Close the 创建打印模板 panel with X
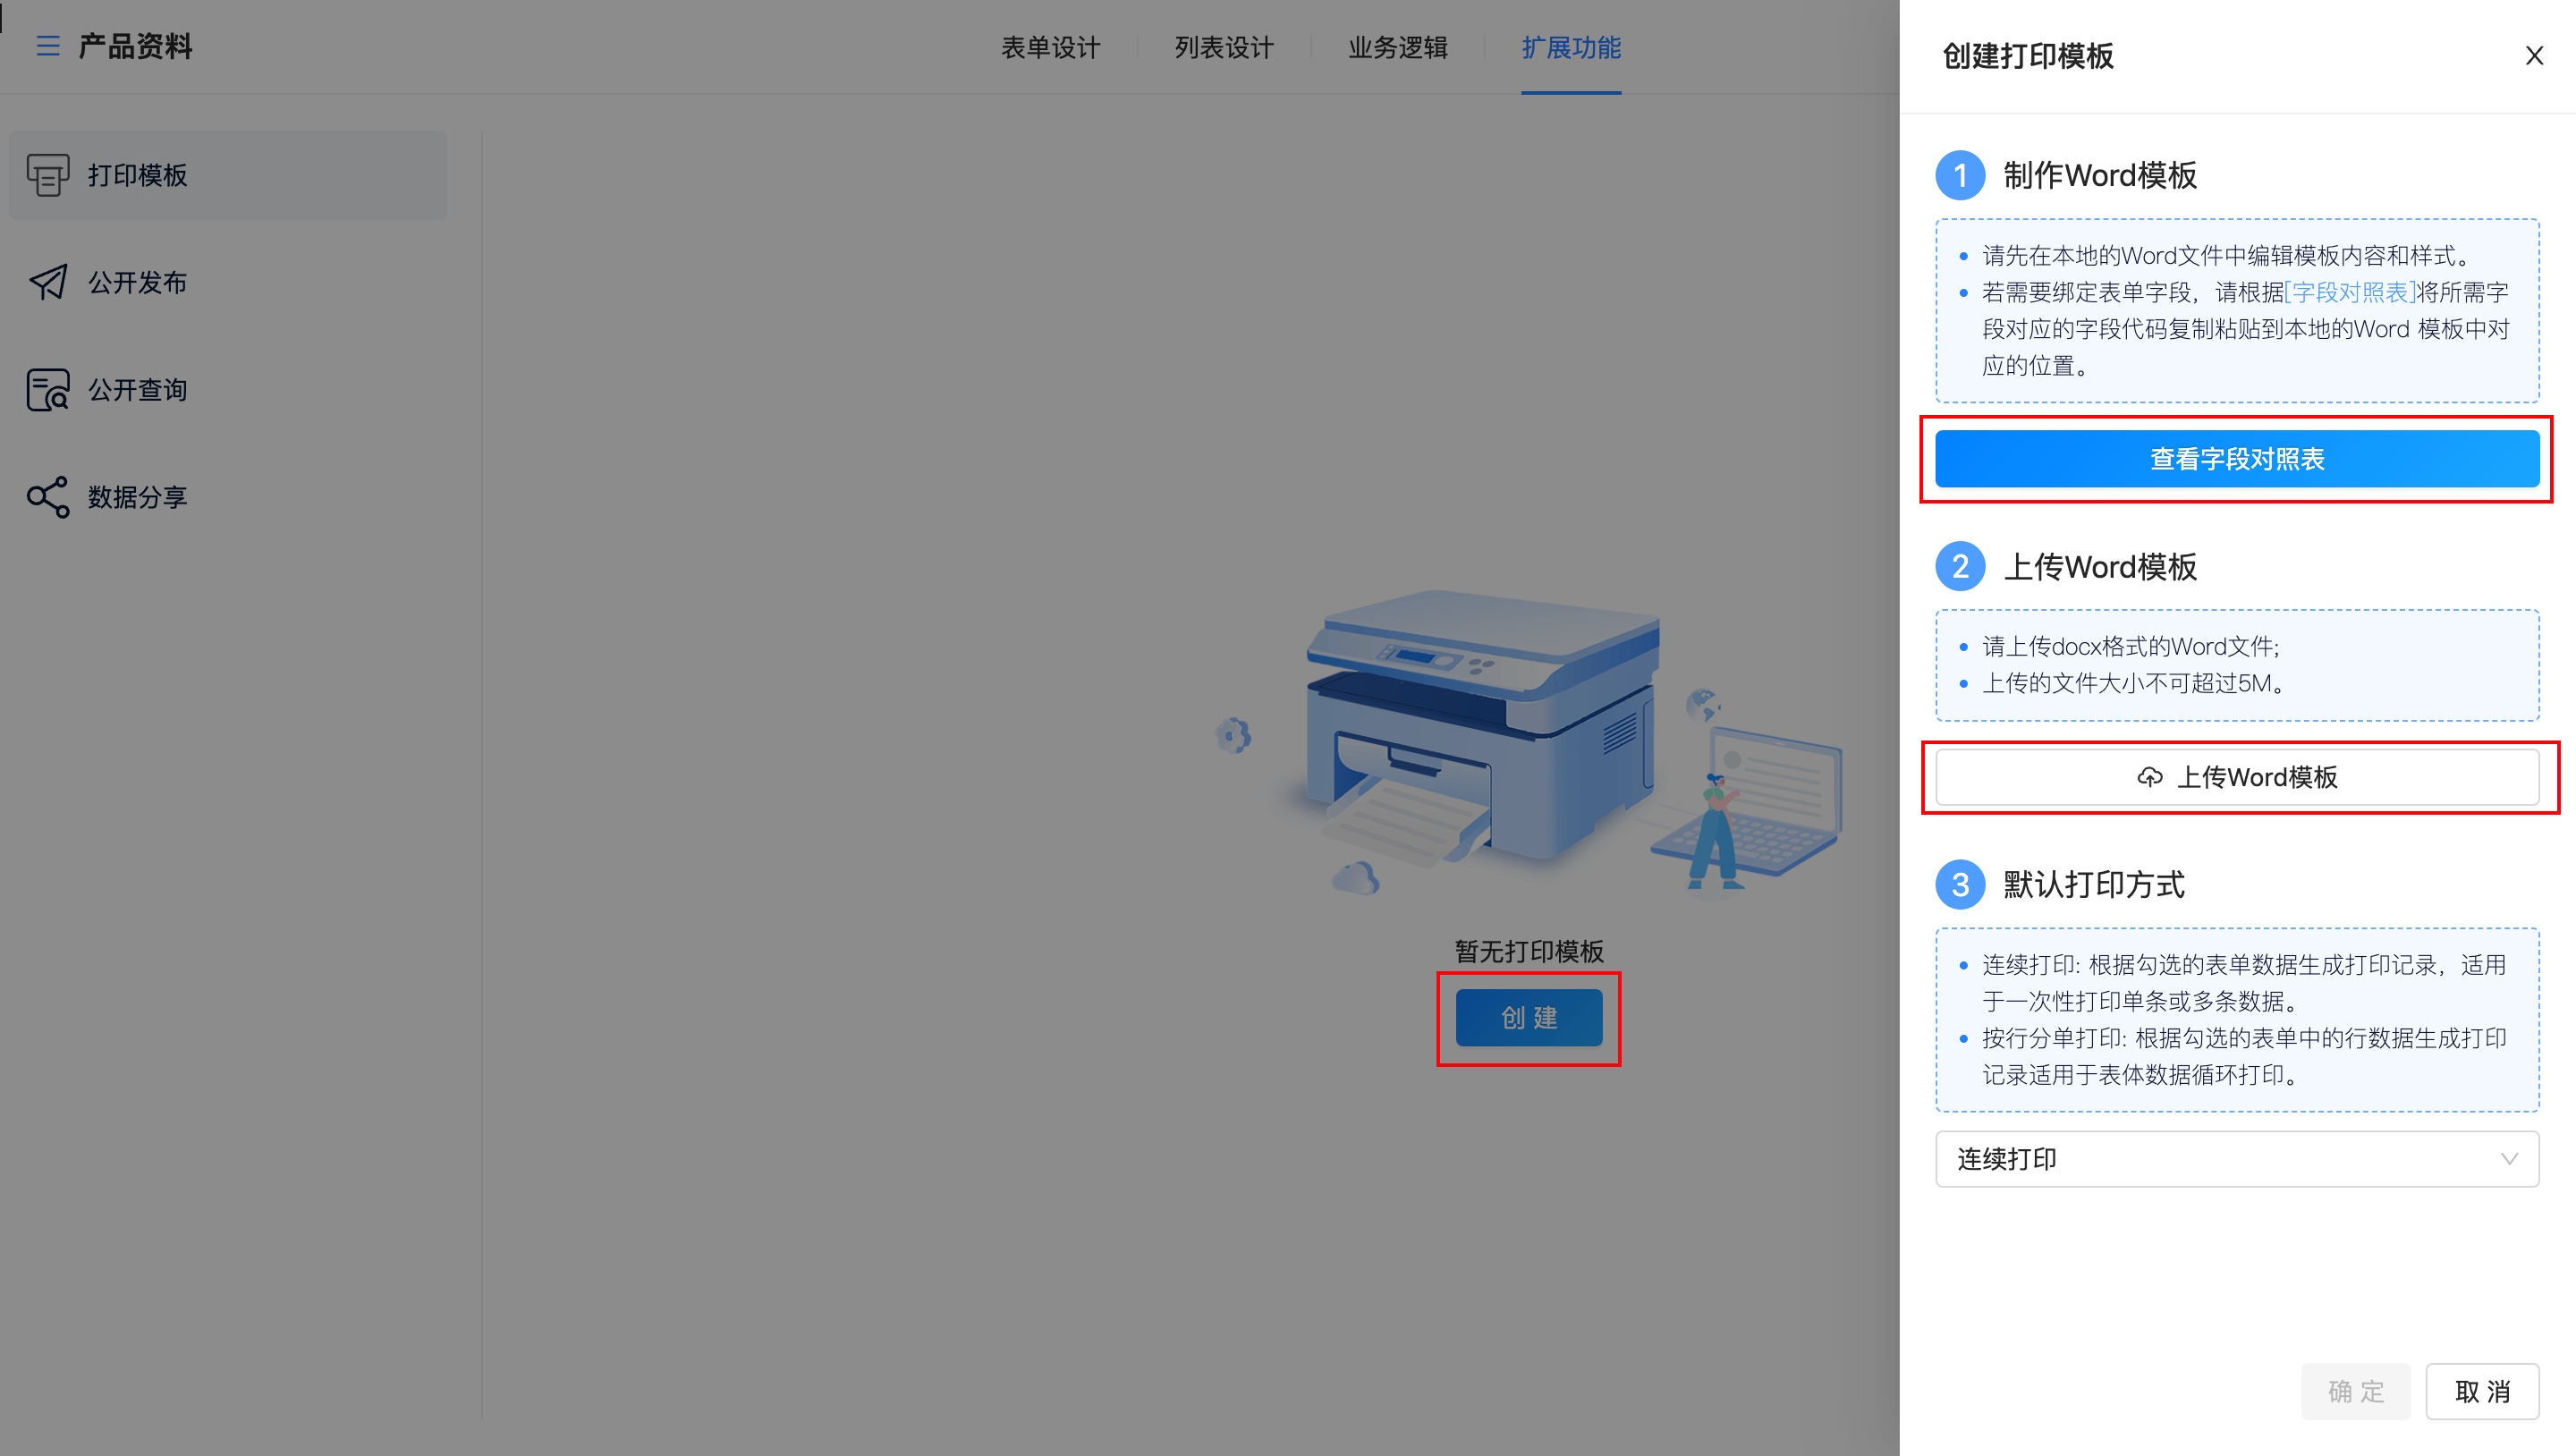This screenshot has width=2576, height=1456. (x=2533, y=56)
